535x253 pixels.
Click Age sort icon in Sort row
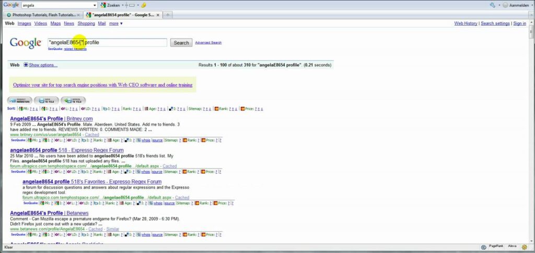pyautogui.click(x=146, y=109)
